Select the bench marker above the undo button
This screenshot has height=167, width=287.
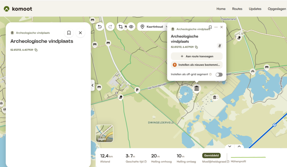(x=93, y=20)
